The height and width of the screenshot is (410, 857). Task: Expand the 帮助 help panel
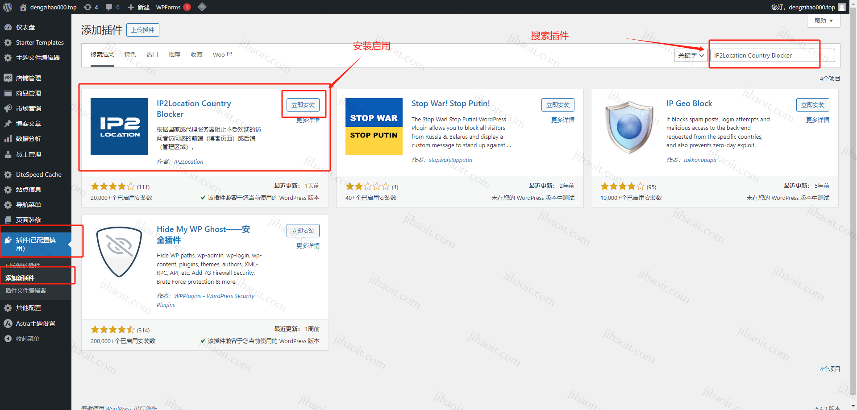824,21
